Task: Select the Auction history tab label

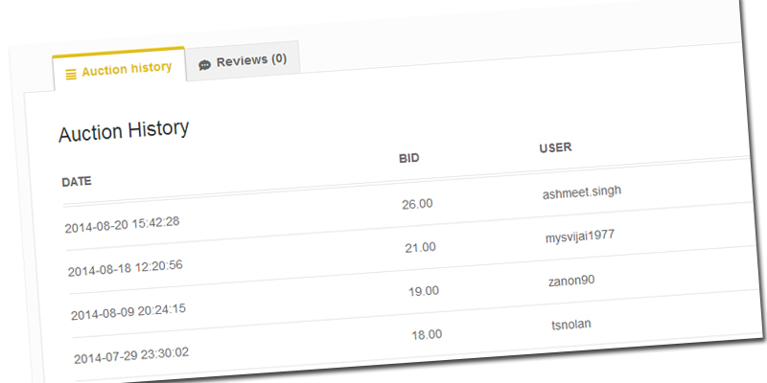Action: point(126,69)
